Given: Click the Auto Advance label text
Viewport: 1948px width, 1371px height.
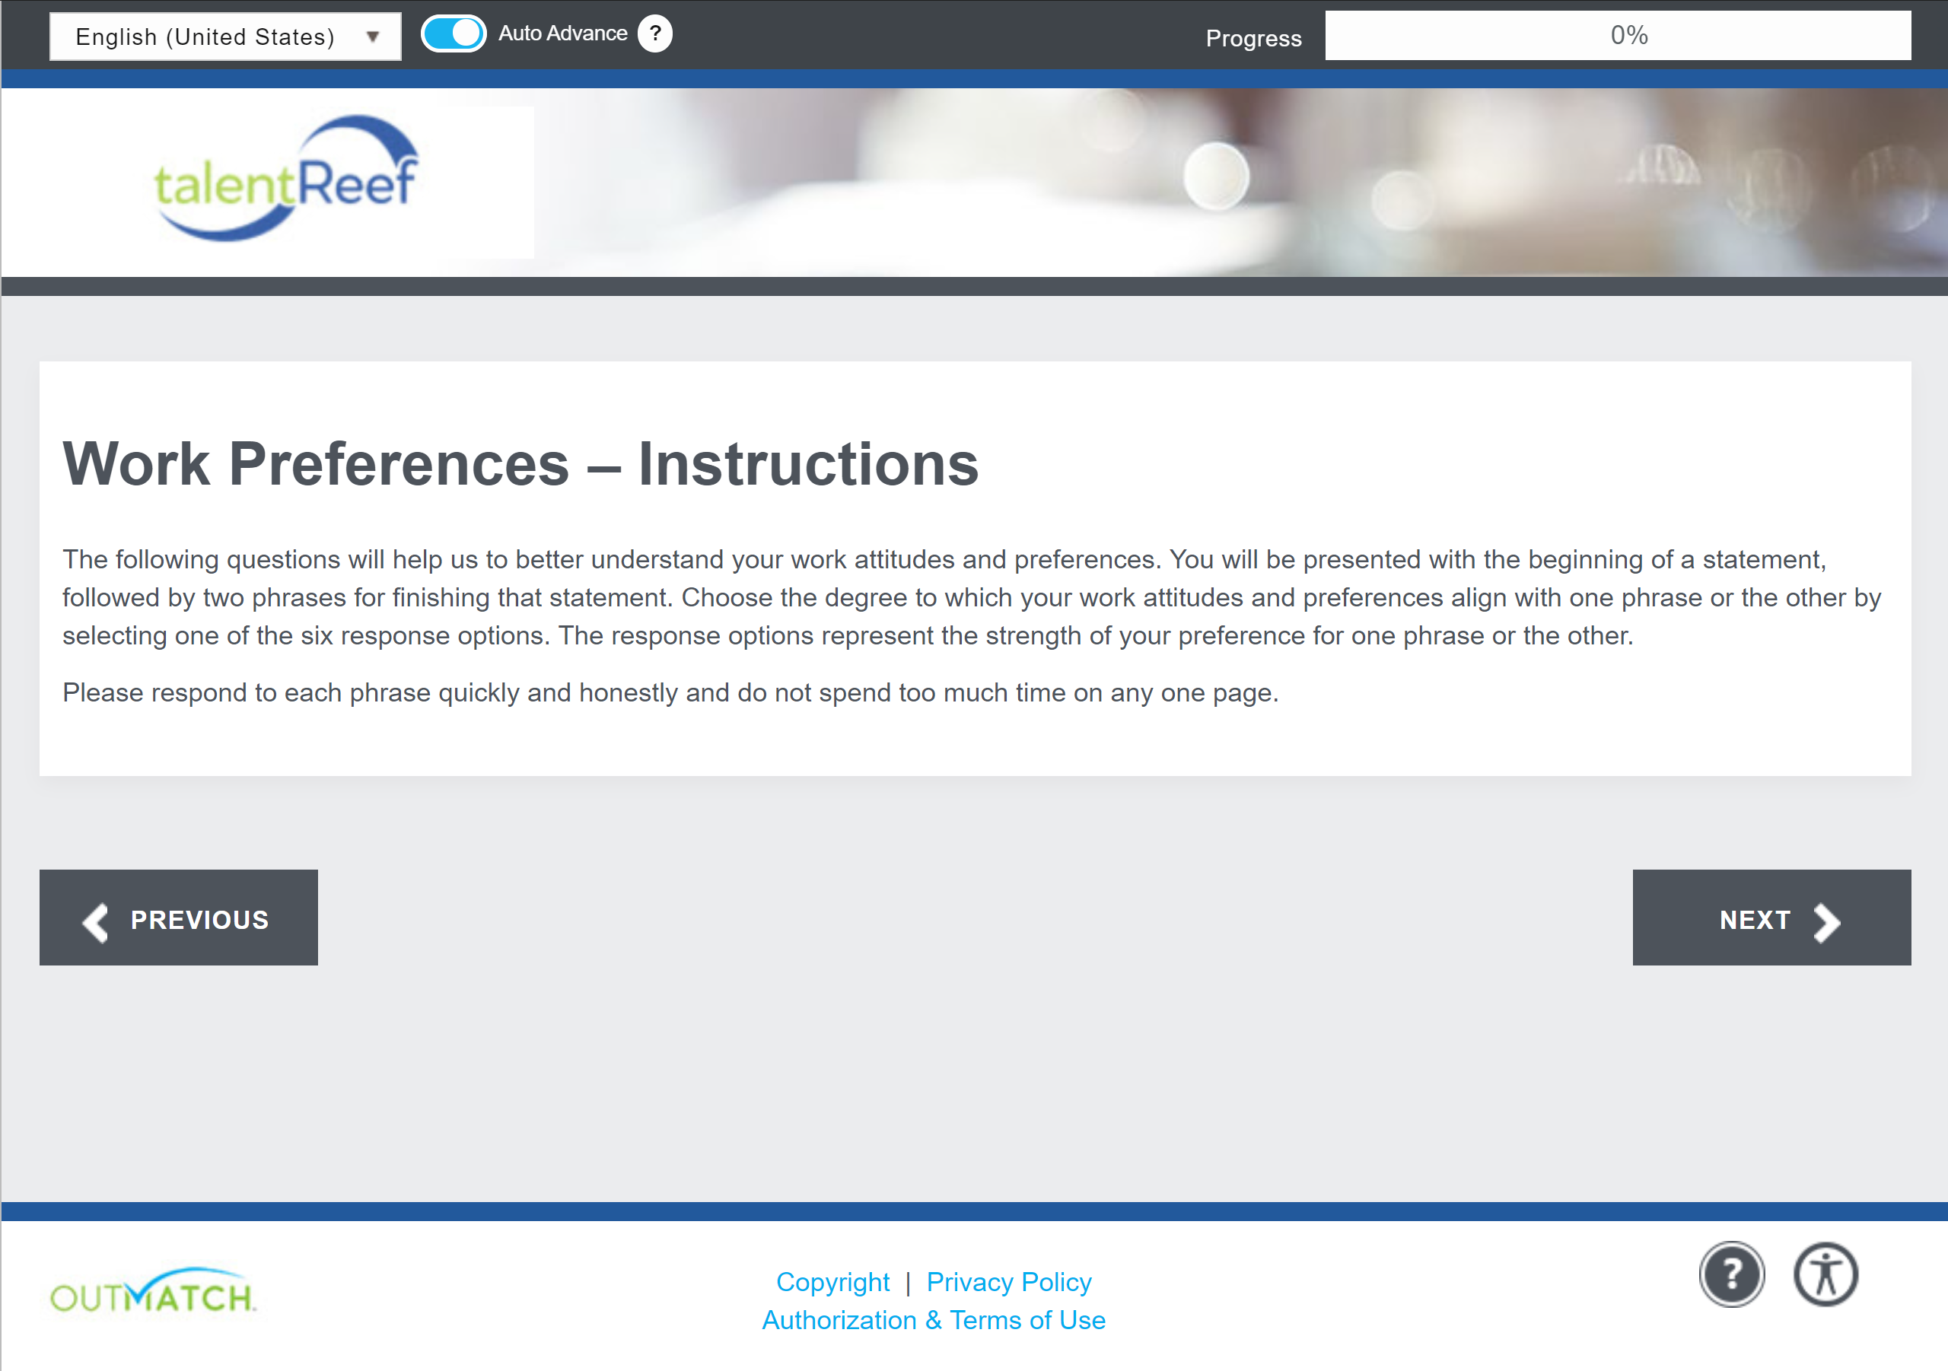Looking at the screenshot, I should pos(562,34).
